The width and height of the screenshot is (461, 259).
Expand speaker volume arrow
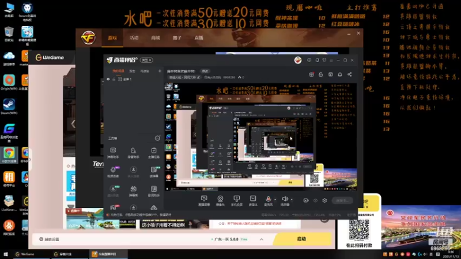[292, 200]
